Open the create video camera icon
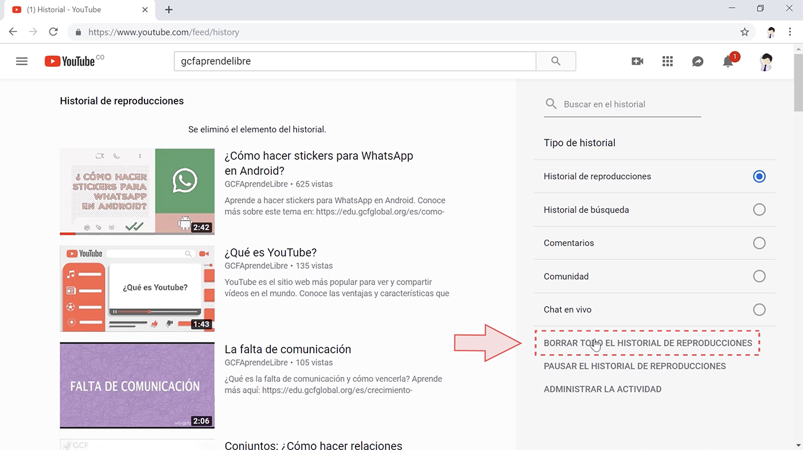The height and width of the screenshot is (450, 803). 637,61
